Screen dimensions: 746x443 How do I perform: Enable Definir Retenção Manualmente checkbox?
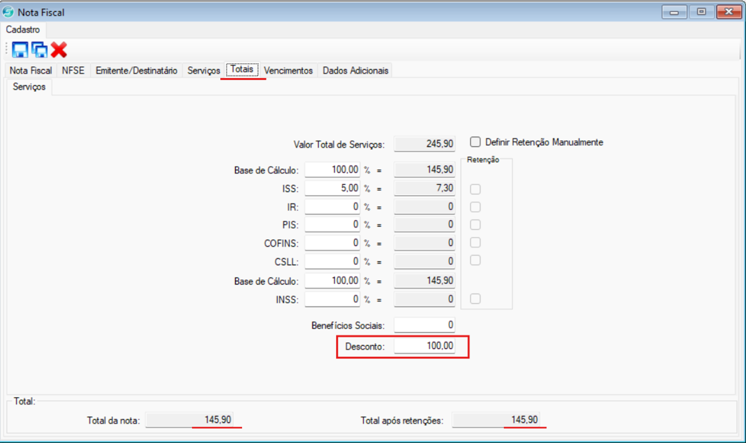[476, 142]
